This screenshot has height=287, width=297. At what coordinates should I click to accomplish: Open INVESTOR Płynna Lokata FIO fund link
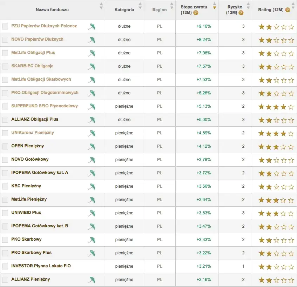pyautogui.click(x=41, y=266)
